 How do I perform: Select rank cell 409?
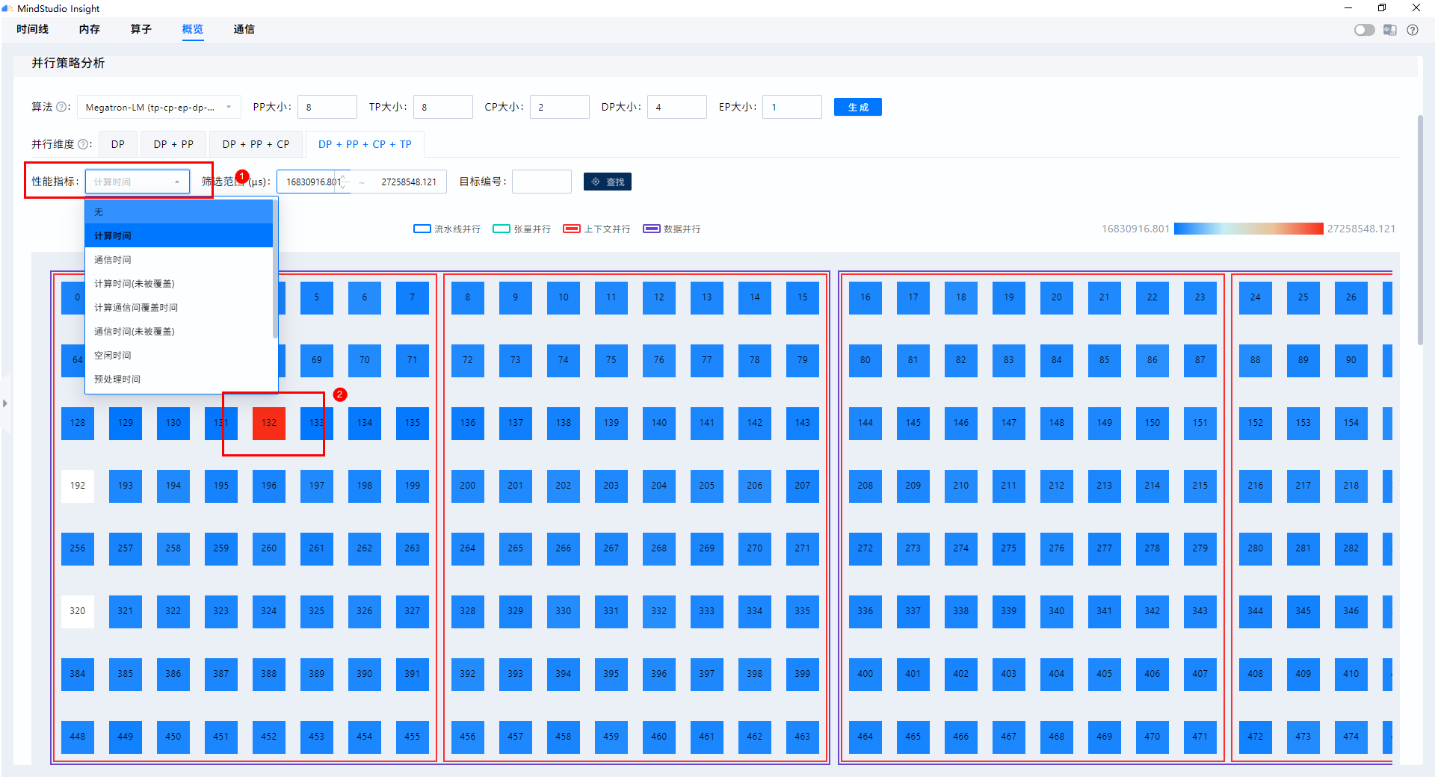[x=1303, y=674]
